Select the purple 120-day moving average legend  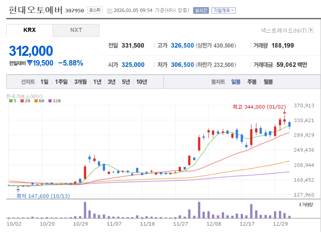(55, 101)
